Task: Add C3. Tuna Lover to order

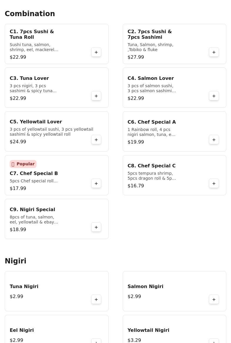Action: pyautogui.click(x=96, y=96)
